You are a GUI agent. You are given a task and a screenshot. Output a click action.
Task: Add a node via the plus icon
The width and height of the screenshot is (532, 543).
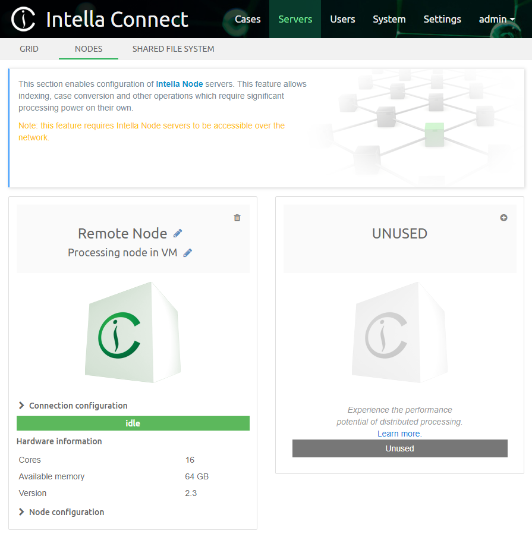503,218
